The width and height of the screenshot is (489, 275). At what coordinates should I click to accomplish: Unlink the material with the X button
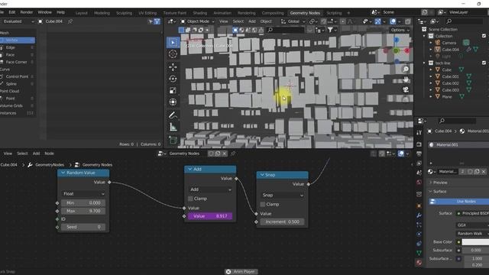[x=484, y=171]
